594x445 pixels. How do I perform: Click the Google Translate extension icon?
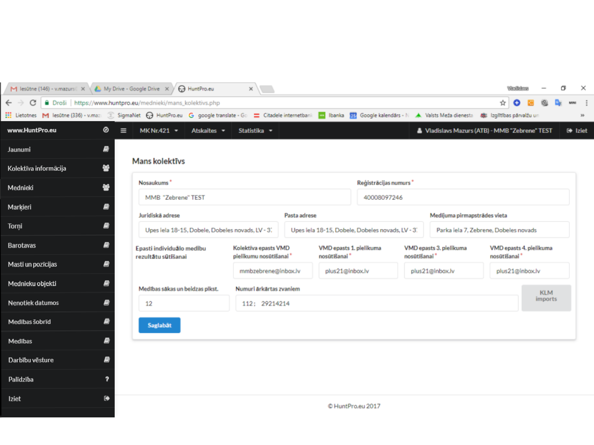558,103
